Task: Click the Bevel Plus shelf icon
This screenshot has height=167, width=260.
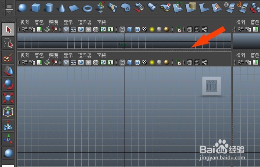Action: point(165,7)
